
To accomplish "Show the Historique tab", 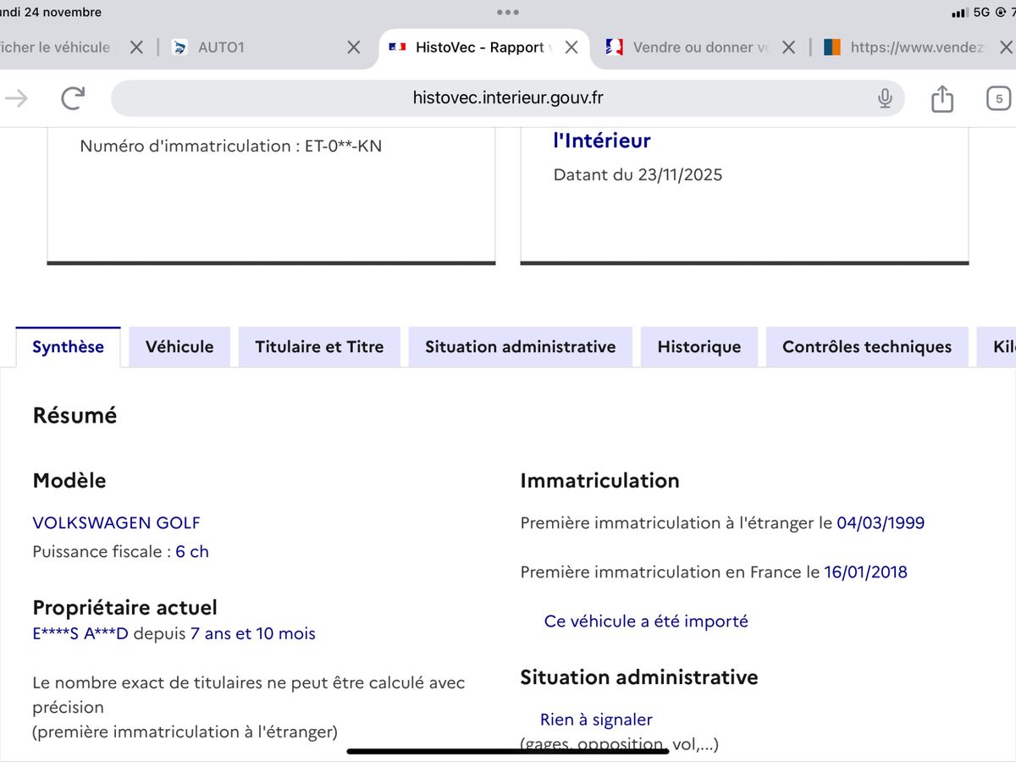I will click(x=698, y=346).
